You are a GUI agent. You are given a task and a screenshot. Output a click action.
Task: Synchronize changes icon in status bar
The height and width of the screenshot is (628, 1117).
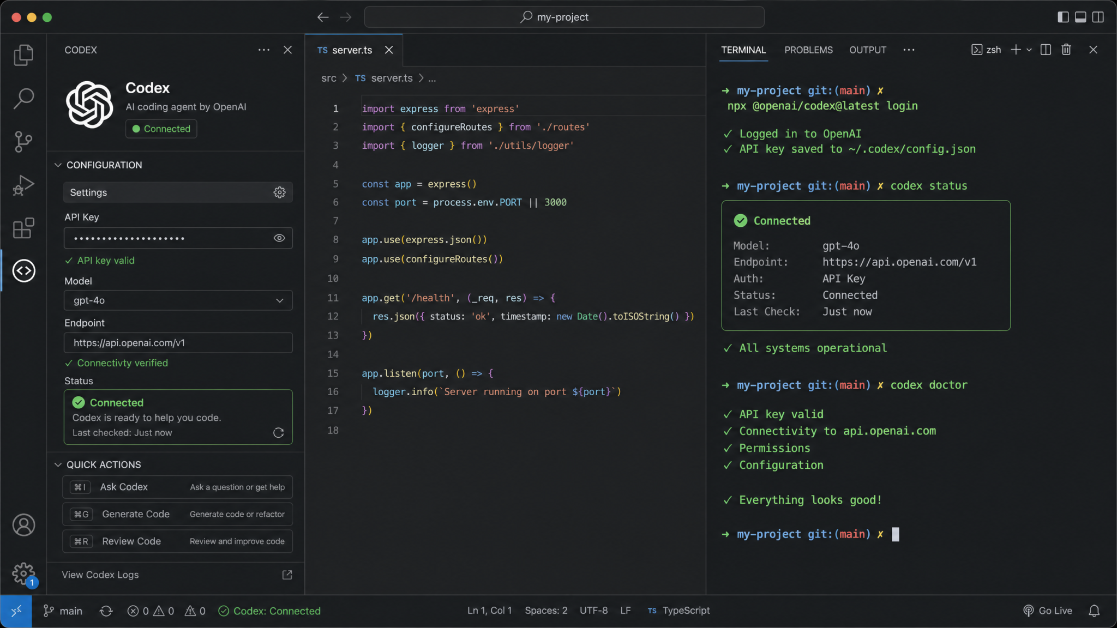tap(106, 611)
